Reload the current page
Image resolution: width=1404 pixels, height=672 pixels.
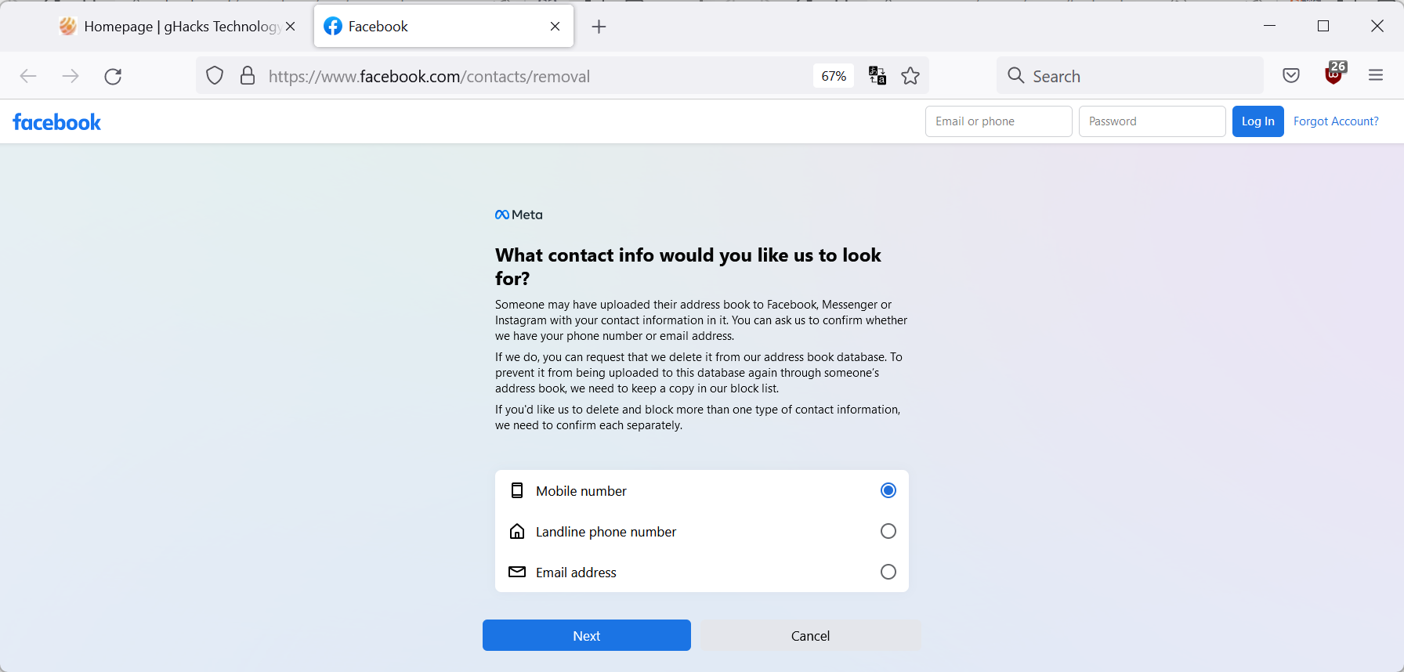pyautogui.click(x=113, y=76)
